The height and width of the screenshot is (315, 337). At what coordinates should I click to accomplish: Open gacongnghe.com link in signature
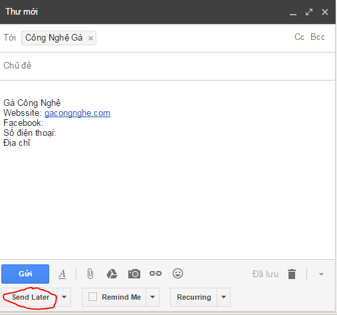pos(77,113)
